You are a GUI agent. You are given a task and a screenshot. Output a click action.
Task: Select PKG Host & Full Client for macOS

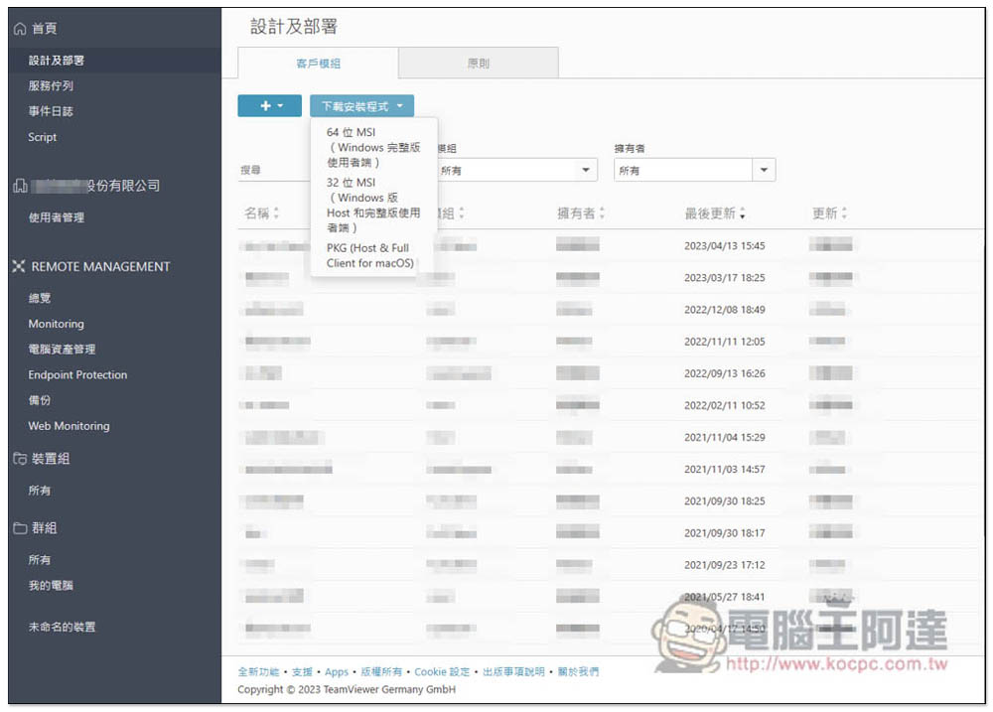pos(369,255)
